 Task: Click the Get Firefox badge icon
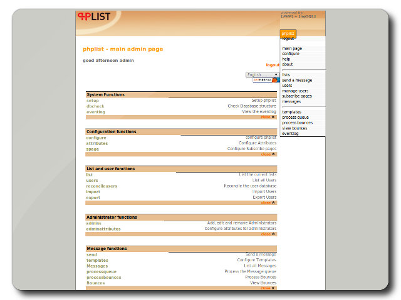point(266,80)
